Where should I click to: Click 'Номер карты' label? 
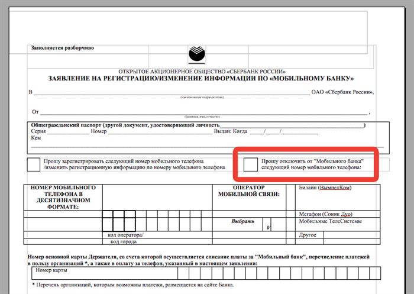click(51, 270)
